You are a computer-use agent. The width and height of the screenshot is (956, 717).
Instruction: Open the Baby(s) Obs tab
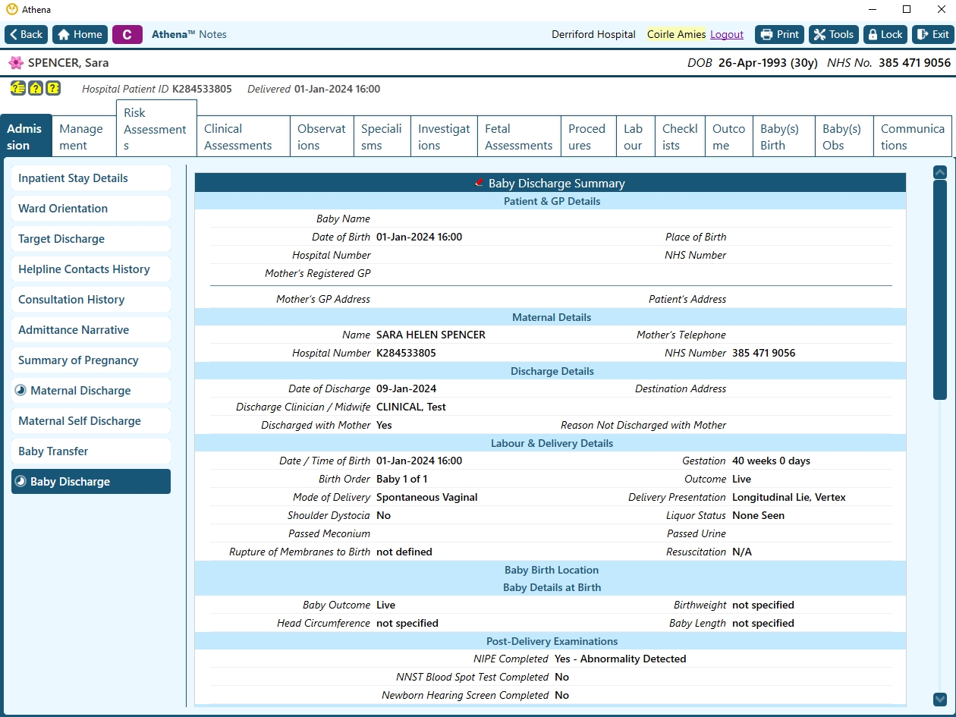[x=844, y=137]
